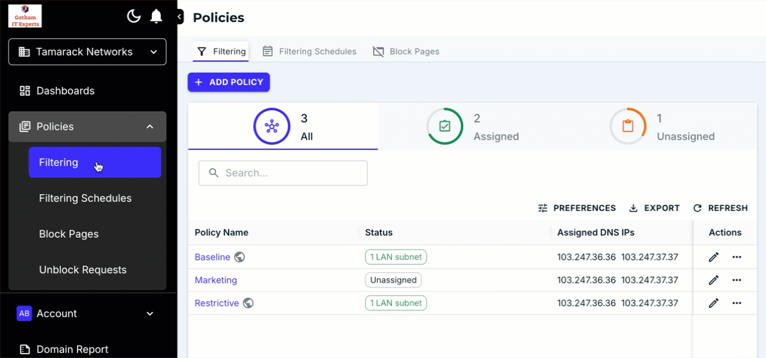Toggle dark mode with the moon icon

pos(133,17)
